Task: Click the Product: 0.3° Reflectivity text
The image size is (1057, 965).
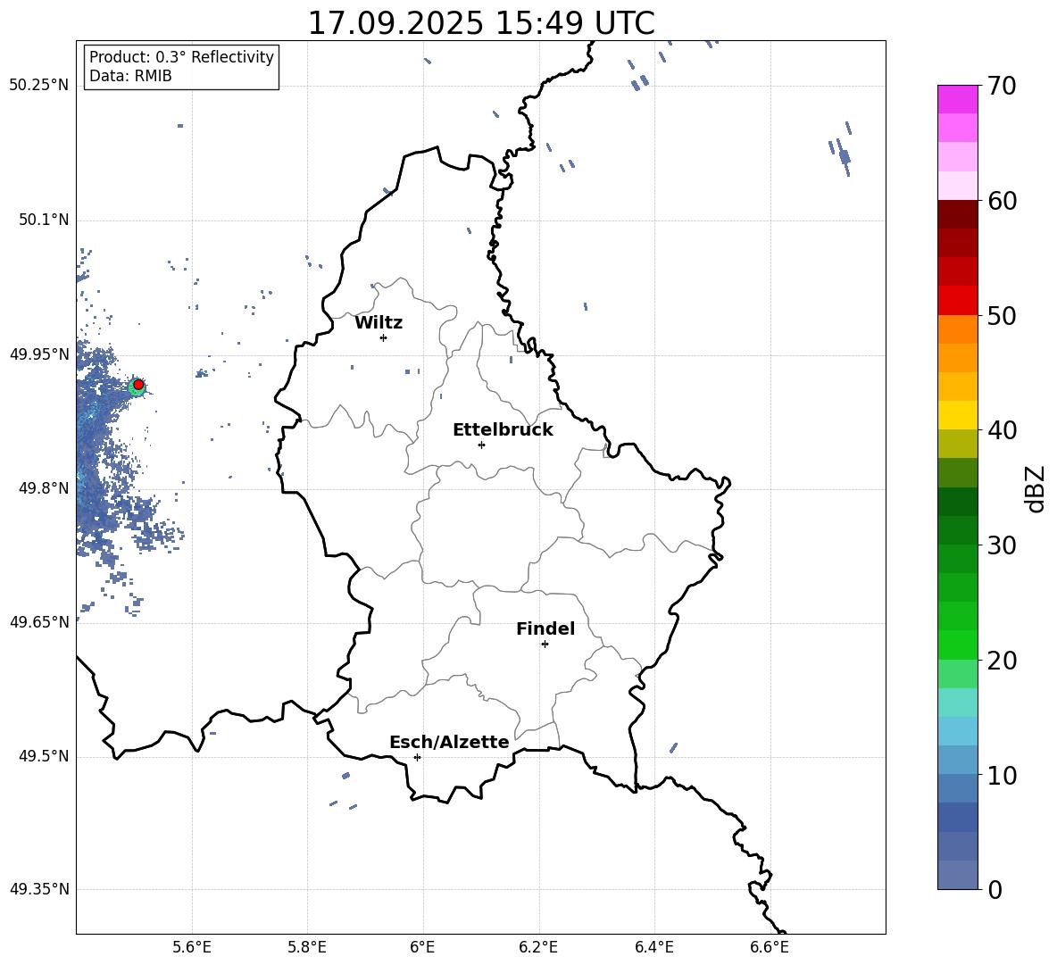Action: point(181,57)
